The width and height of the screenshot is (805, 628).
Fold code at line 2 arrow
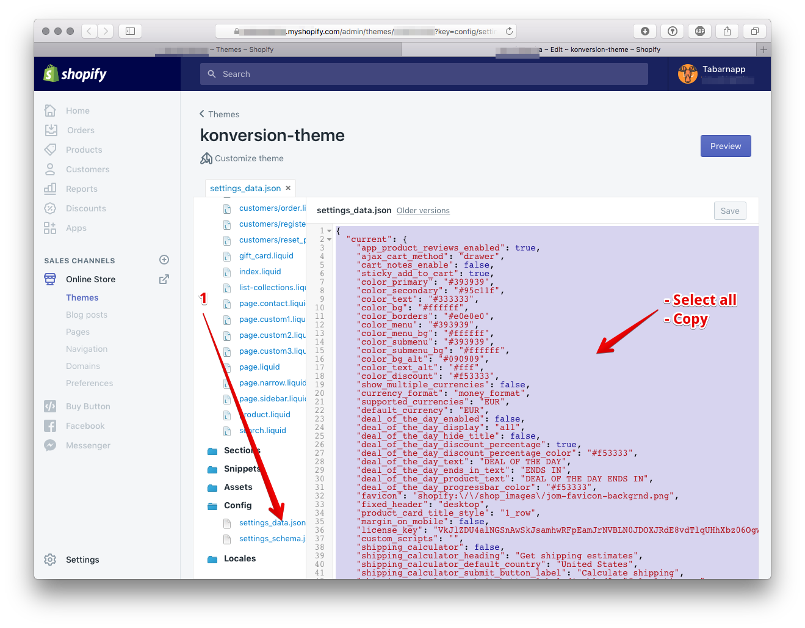coord(330,239)
